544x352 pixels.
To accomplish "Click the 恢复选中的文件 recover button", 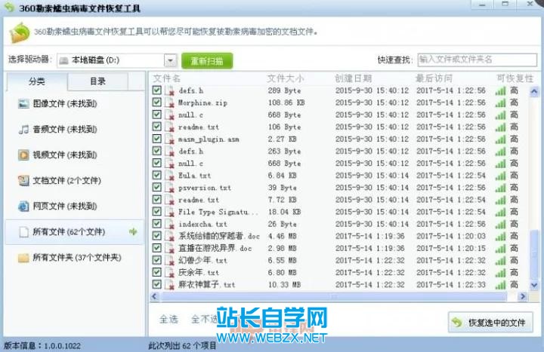I will [491, 323].
